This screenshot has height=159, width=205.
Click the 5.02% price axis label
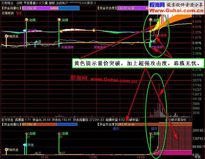coord(197,27)
